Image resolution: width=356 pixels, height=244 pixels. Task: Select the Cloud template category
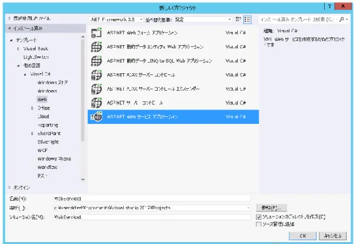[x=43, y=116]
